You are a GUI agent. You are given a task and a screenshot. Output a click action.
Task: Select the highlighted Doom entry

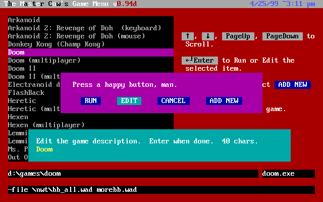[91, 53]
